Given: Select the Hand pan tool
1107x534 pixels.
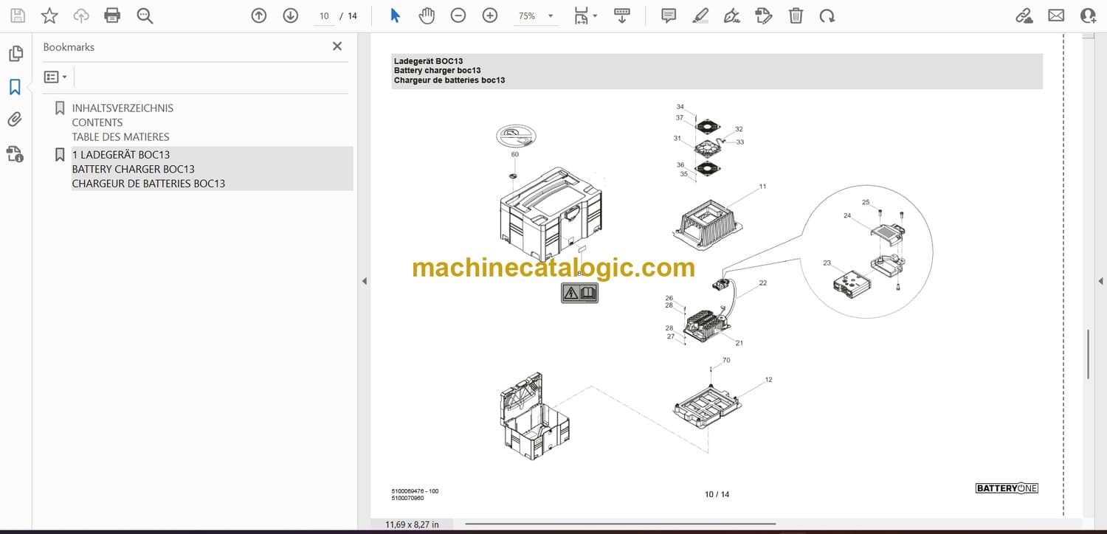Looking at the screenshot, I should [x=427, y=15].
